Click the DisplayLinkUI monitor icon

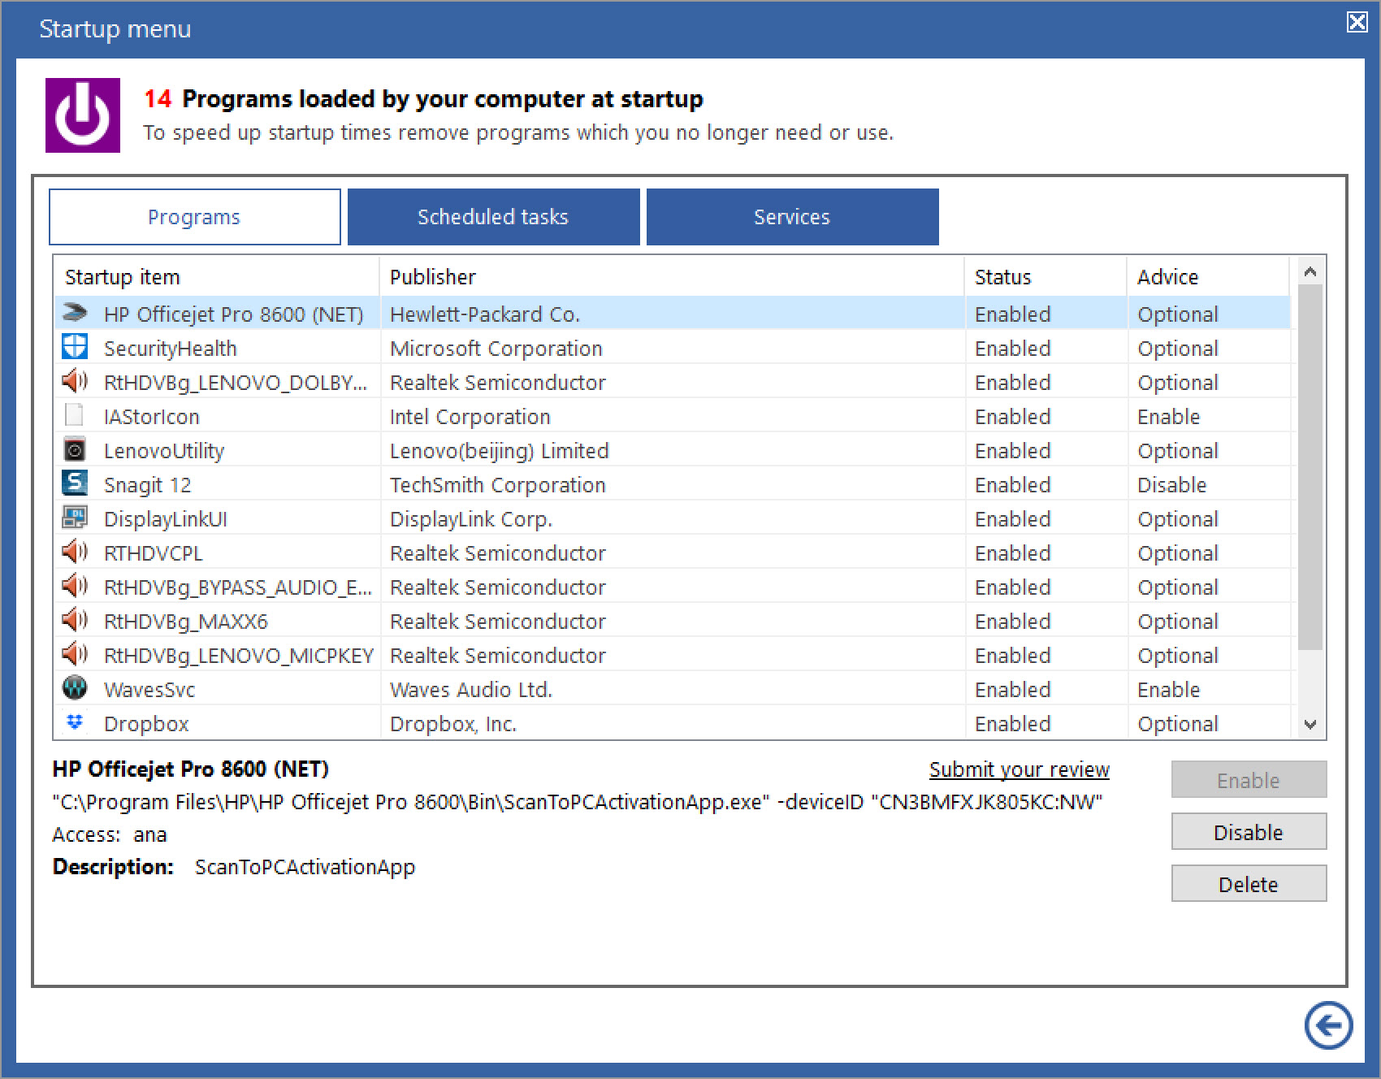(75, 518)
